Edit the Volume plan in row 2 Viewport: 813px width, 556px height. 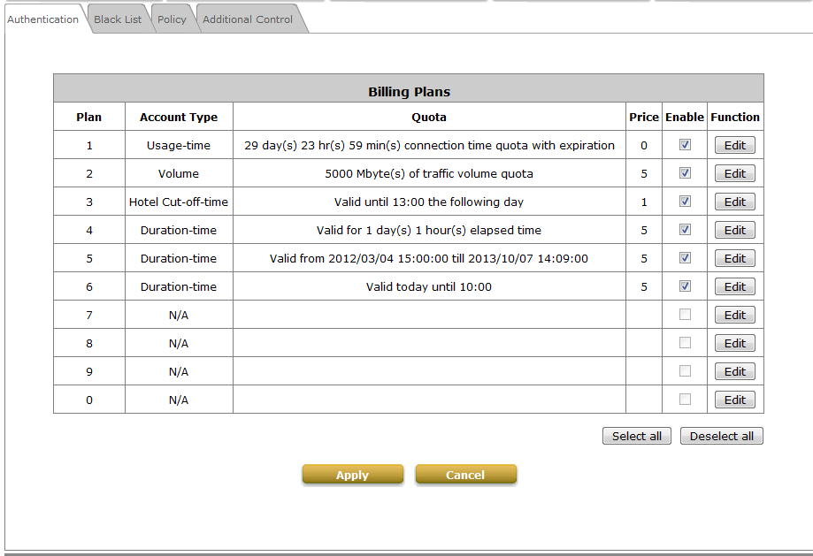tap(734, 174)
